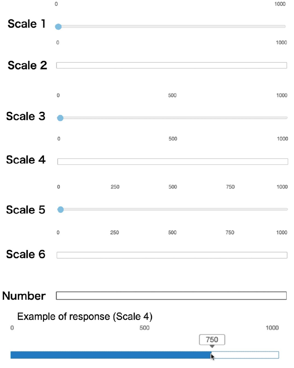Screen dimensions: 294x368
Task: Click the 1000 label above Scale 1
Action: click(280, 4)
